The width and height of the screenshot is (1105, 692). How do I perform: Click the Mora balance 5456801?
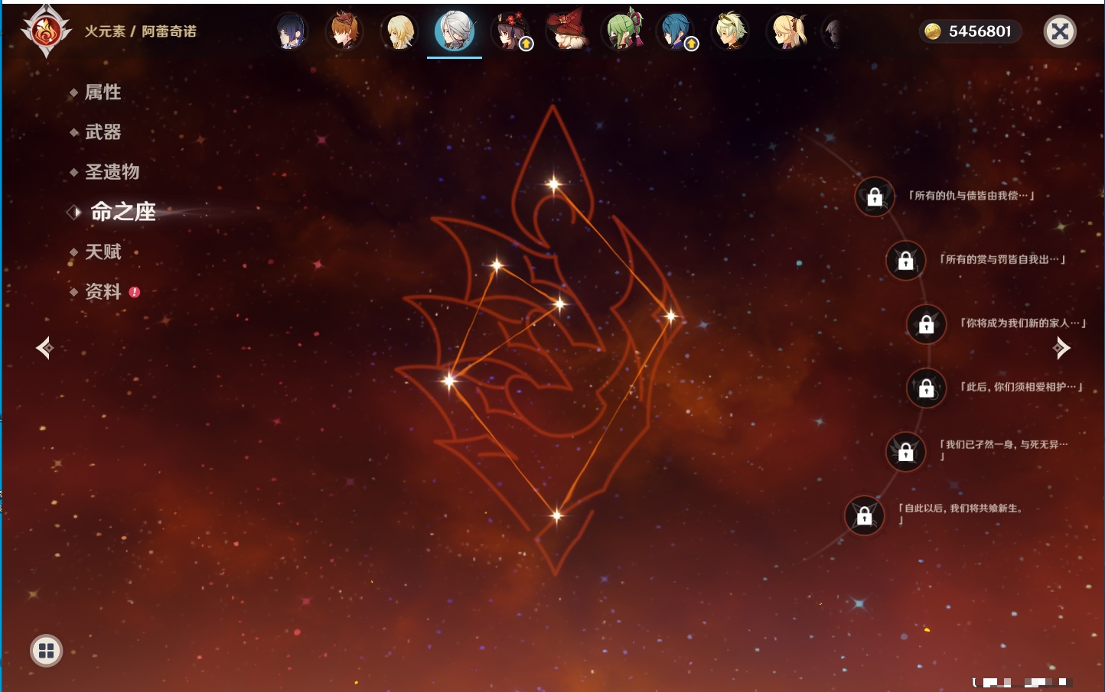click(x=970, y=31)
